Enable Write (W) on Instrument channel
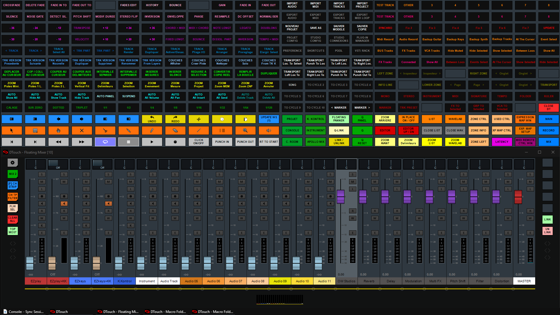Image resolution: width=560 pixels, height=315 pixels. pyautogui.click(x=153, y=218)
